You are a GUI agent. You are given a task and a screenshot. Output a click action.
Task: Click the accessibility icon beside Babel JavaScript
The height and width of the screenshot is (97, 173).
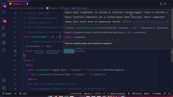129,93
